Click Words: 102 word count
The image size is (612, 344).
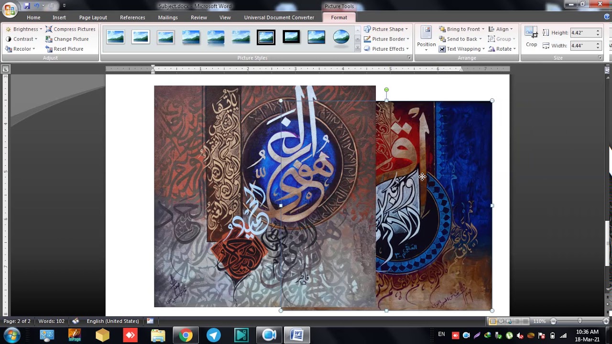pos(51,321)
